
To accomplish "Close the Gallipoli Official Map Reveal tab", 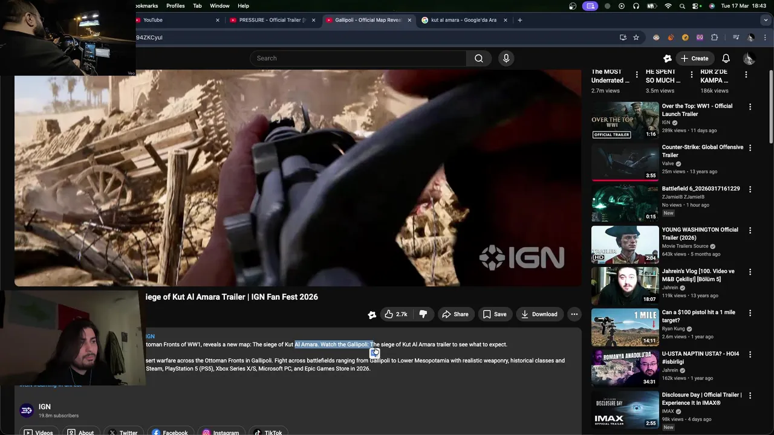I will pyautogui.click(x=409, y=20).
